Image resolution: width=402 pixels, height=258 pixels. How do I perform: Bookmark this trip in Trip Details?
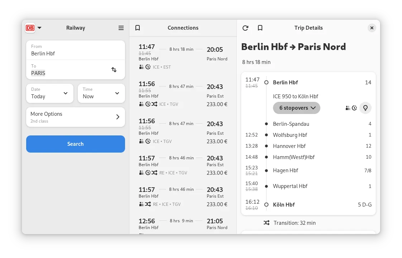tap(260, 28)
